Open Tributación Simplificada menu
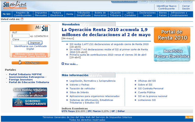This screenshot has height=122, width=195. [x=83, y=14]
